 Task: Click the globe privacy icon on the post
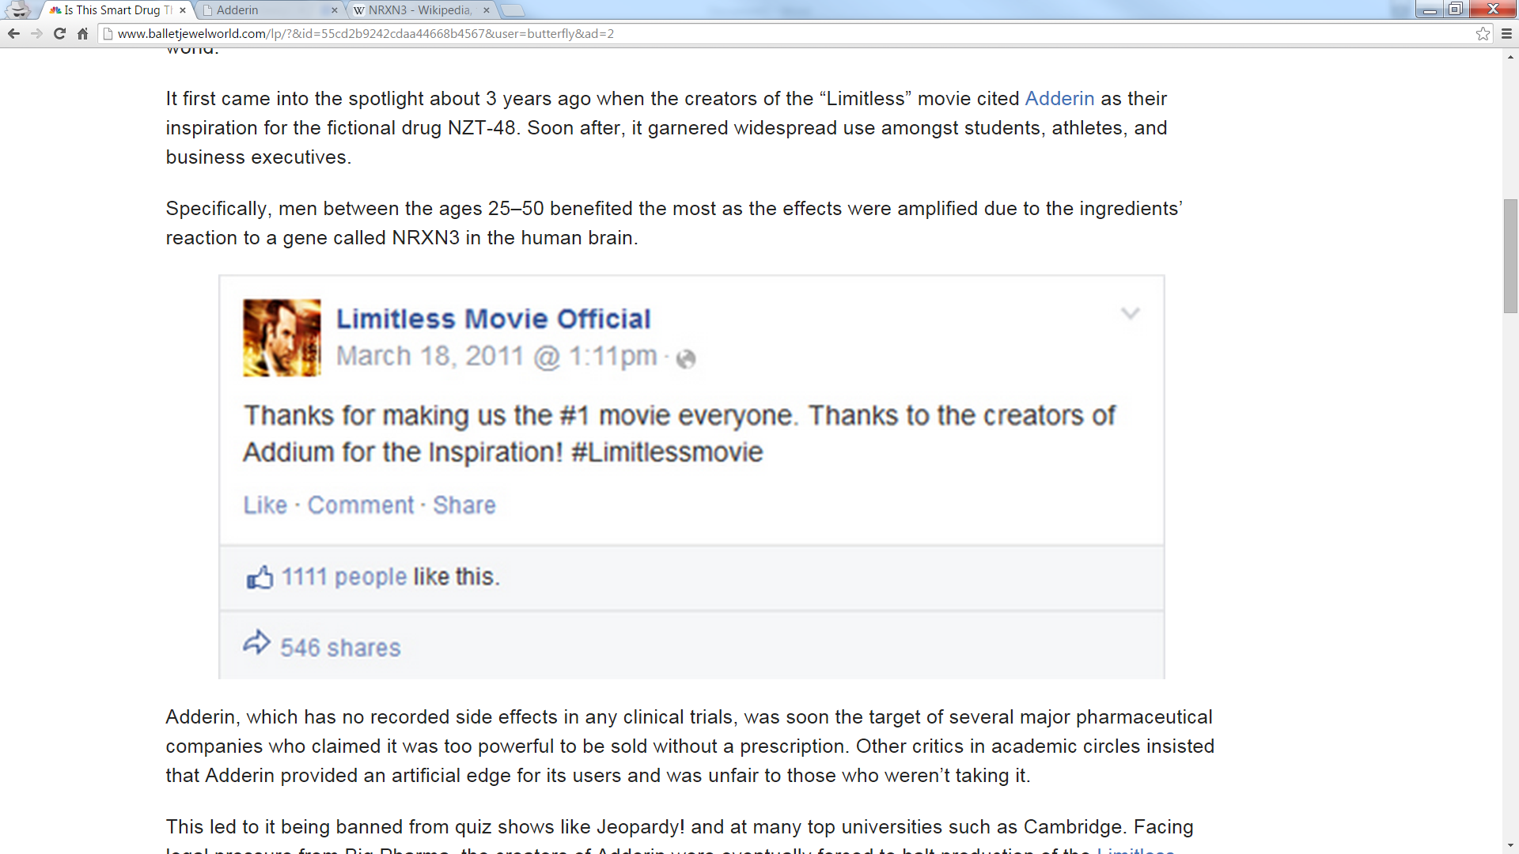pos(686,359)
